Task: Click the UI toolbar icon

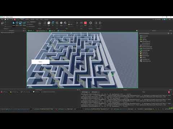Action: pyautogui.click(x=53, y=23)
